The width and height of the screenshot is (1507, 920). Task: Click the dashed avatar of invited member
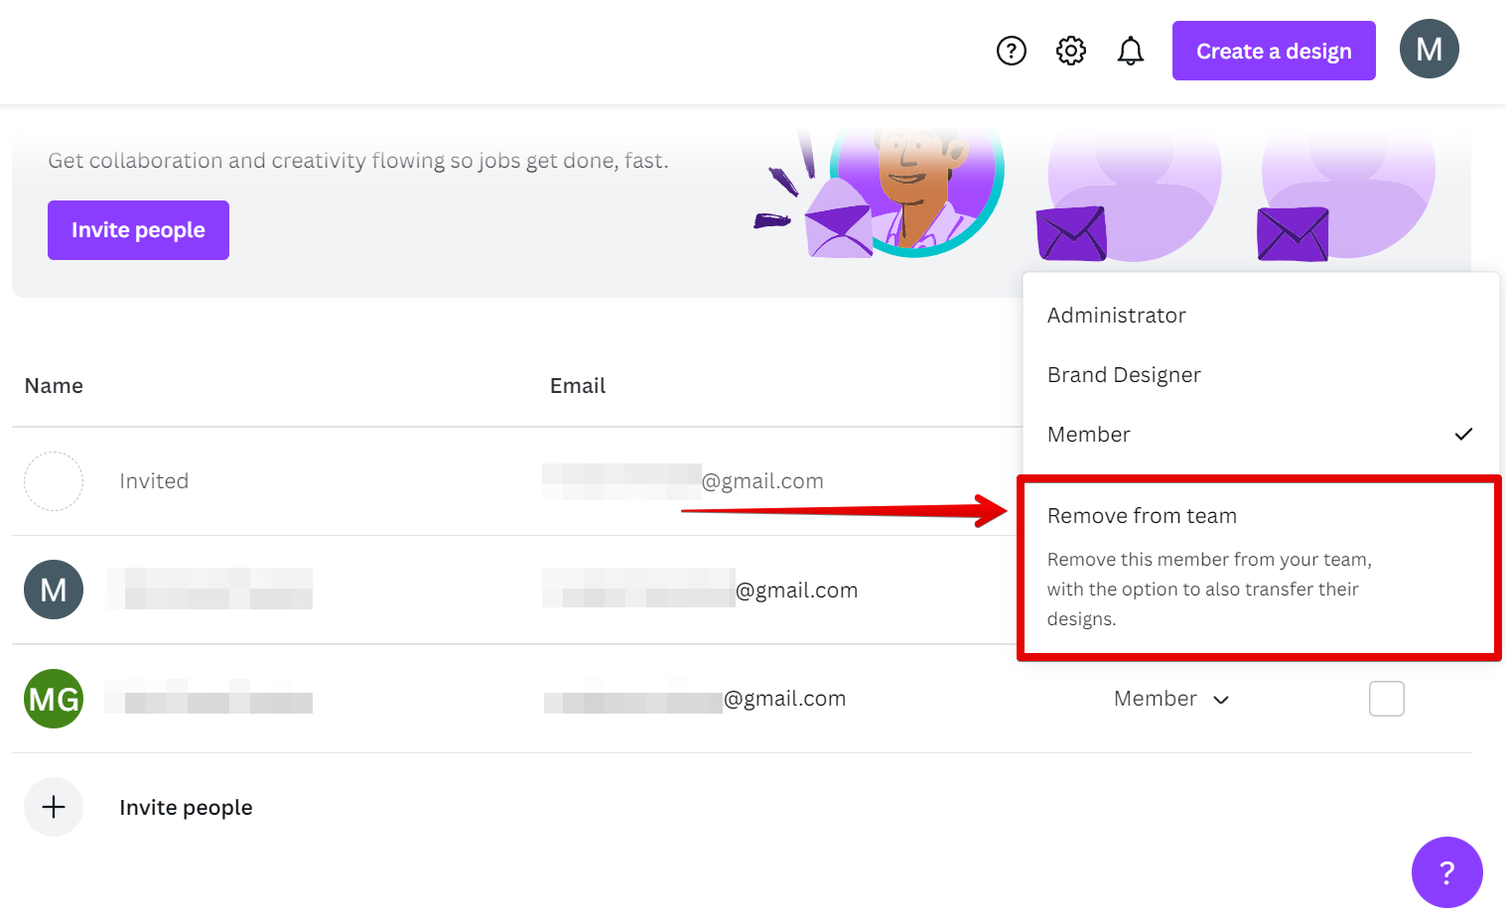point(54,481)
